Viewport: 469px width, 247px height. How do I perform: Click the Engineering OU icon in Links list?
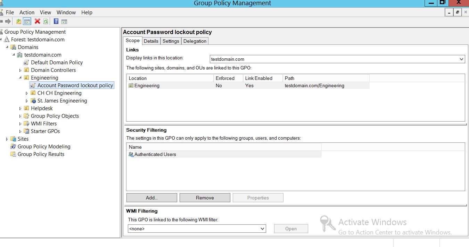(x=131, y=85)
